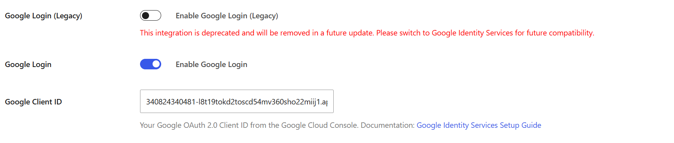674x143 pixels.
Task: Open the Google Identity Services Setup Guide link
Action: (x=479, y=125)
